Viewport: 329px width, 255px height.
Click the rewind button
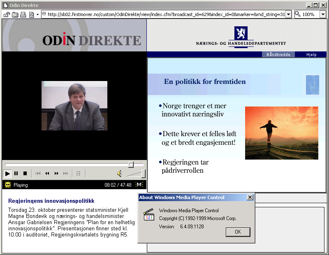[47, 174]
